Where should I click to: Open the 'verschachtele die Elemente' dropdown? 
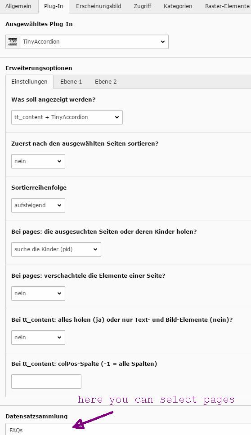coord(38,293)
